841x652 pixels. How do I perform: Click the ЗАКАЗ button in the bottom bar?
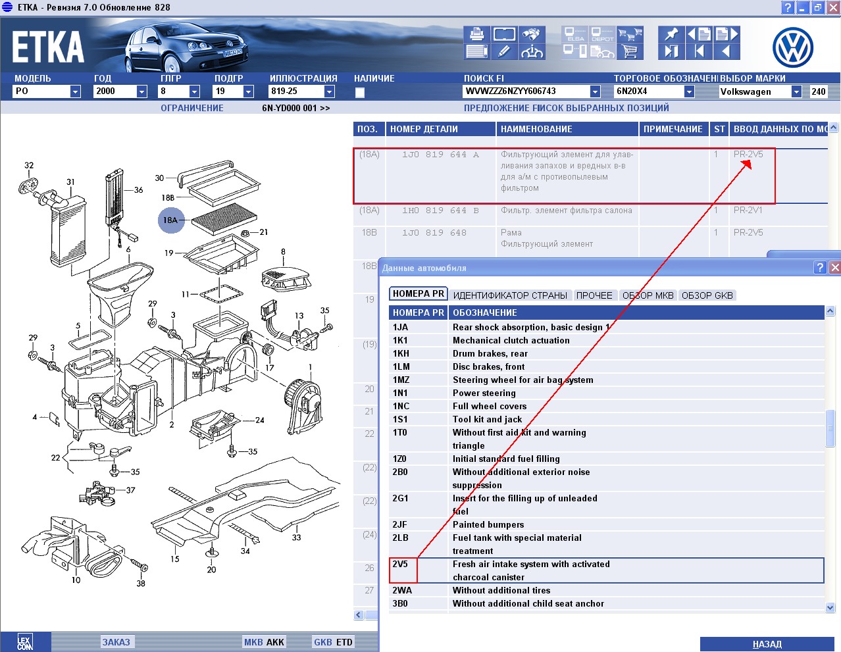(116, 642)
